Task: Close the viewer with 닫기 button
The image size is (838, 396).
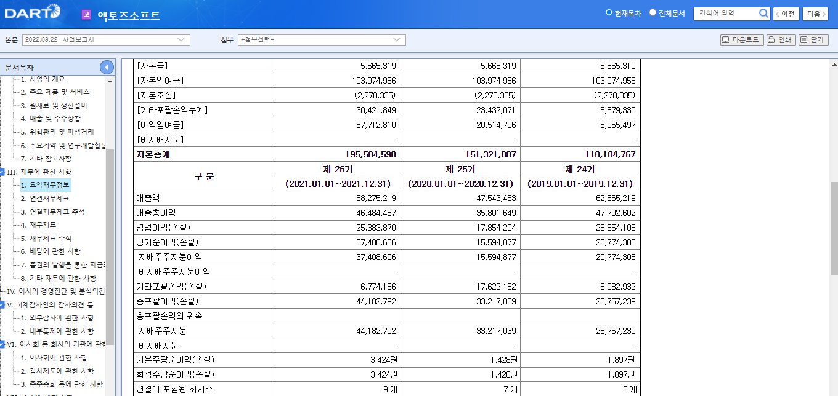Action: [x=813, y=40]
